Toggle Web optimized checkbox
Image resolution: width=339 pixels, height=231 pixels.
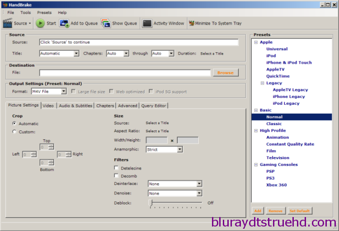tap(111, 91)
